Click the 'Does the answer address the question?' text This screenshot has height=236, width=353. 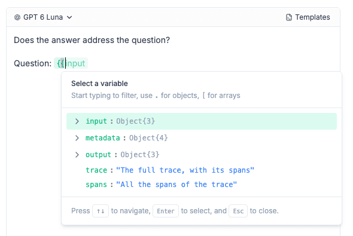click(x=92, y=40)
